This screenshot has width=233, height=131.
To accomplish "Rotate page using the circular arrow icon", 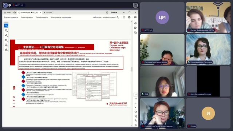I will tap(135, 112).
